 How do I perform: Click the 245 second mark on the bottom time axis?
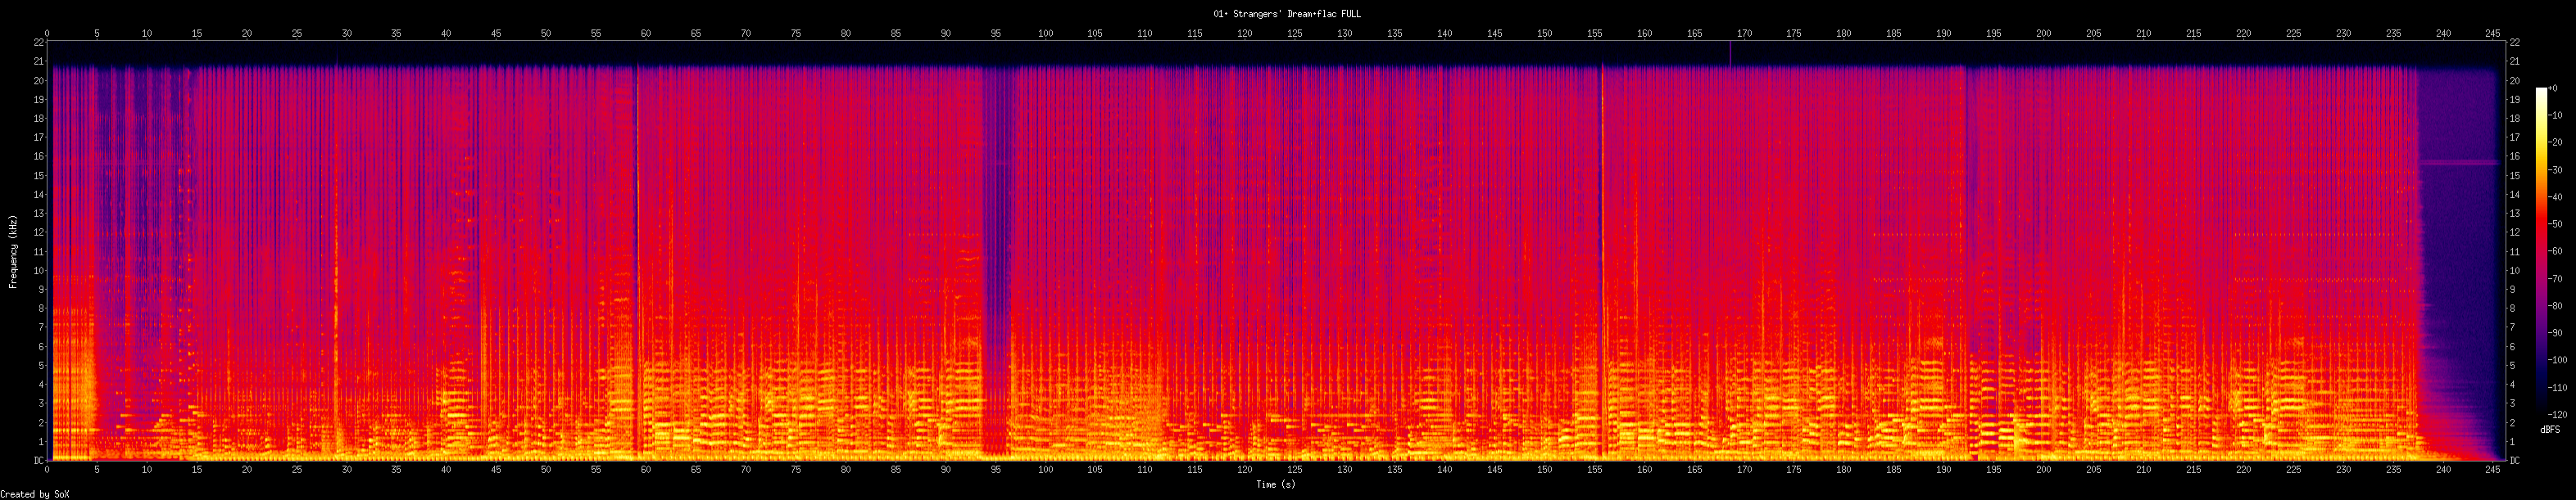point(2493,469)
